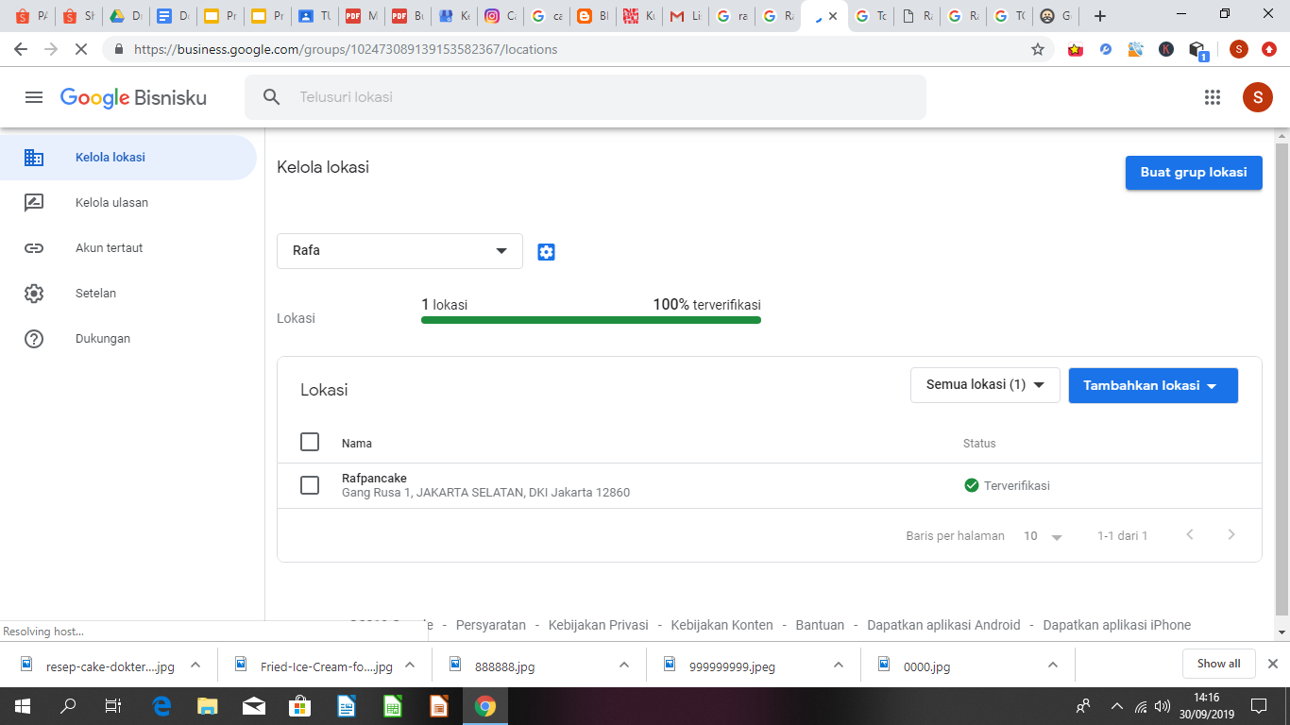This screenshot has height=725, width=1290.
Task: Click the search magnifier icon
Action: click(272, 97)
